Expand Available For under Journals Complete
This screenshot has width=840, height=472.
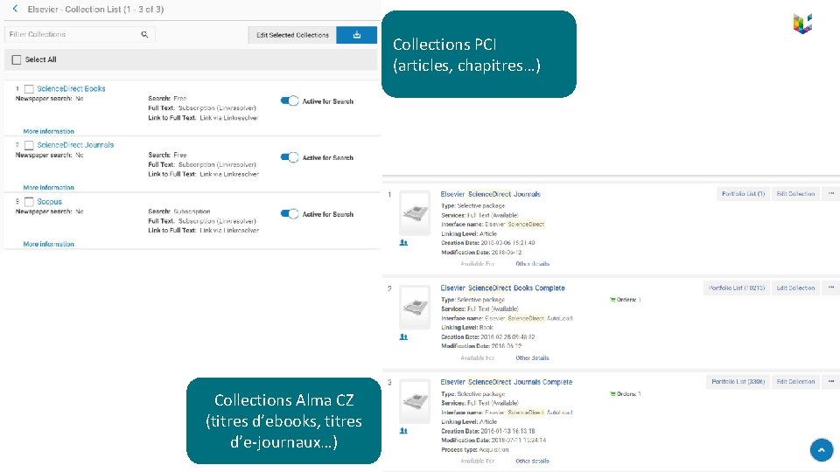click(477, 461)
